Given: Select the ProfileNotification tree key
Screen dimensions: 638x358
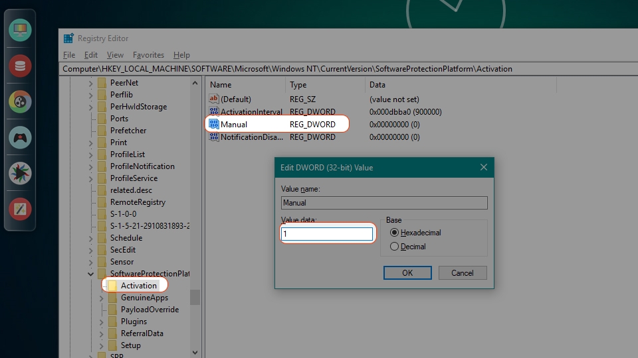Looking at the screenshot, I should pos(142,166).
